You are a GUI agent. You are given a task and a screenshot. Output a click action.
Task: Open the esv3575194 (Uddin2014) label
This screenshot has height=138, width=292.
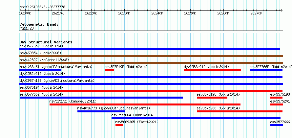tap(41, 87)
